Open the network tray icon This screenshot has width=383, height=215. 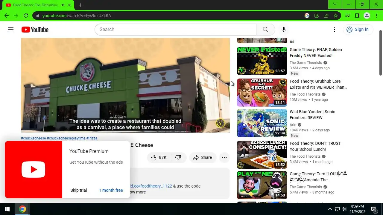[337, 209]
